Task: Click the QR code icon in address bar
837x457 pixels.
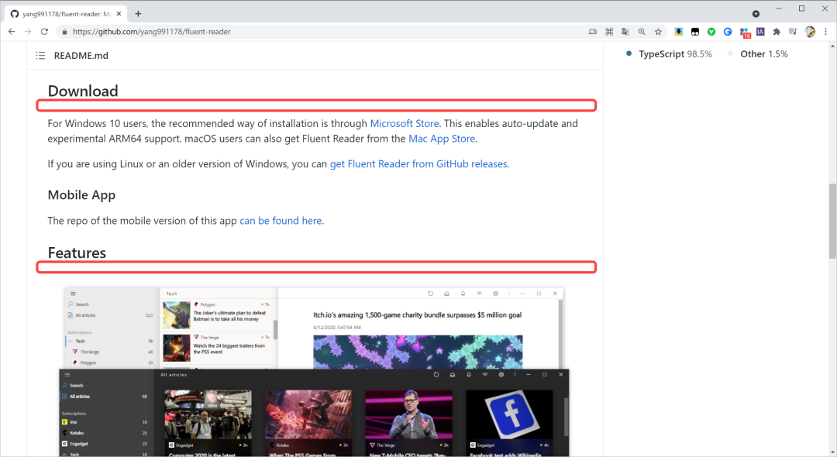Action: pyautogui.click(x=609, y=32)
